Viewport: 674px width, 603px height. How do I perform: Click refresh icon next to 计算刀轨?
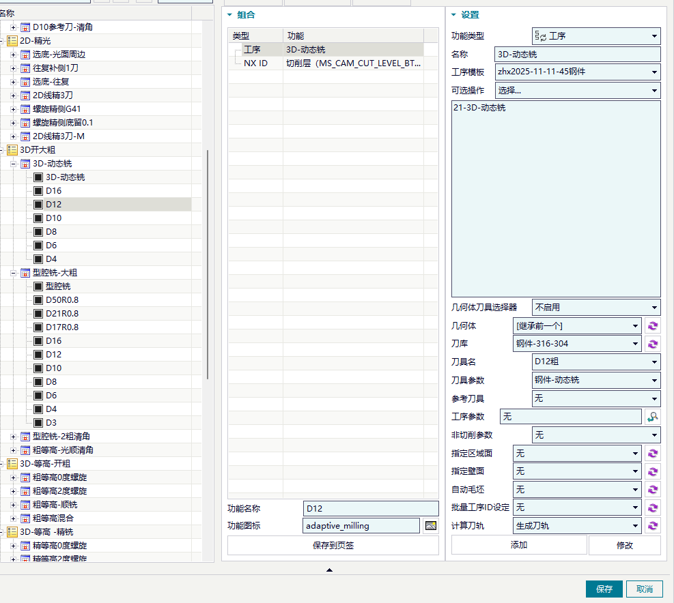pos(653,526)
